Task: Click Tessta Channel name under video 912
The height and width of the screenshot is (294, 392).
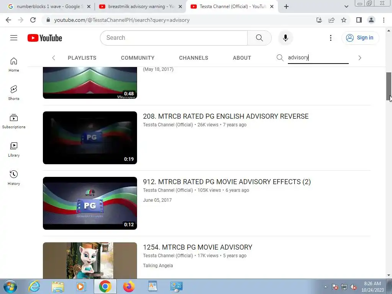Action: [168, 190]
